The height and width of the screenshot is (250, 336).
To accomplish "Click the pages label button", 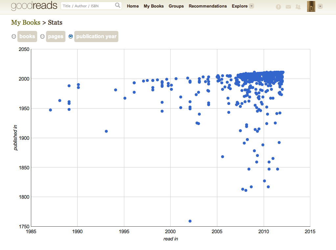I will [x=56, y=37].
